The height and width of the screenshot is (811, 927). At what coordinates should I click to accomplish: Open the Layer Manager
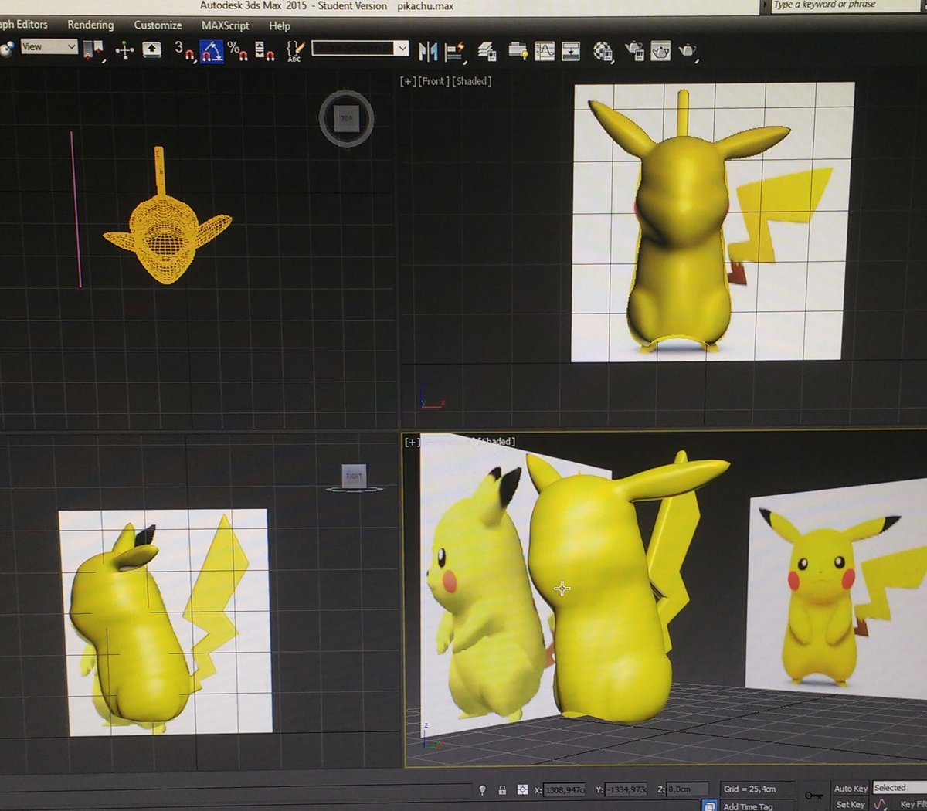click(487, 52)
